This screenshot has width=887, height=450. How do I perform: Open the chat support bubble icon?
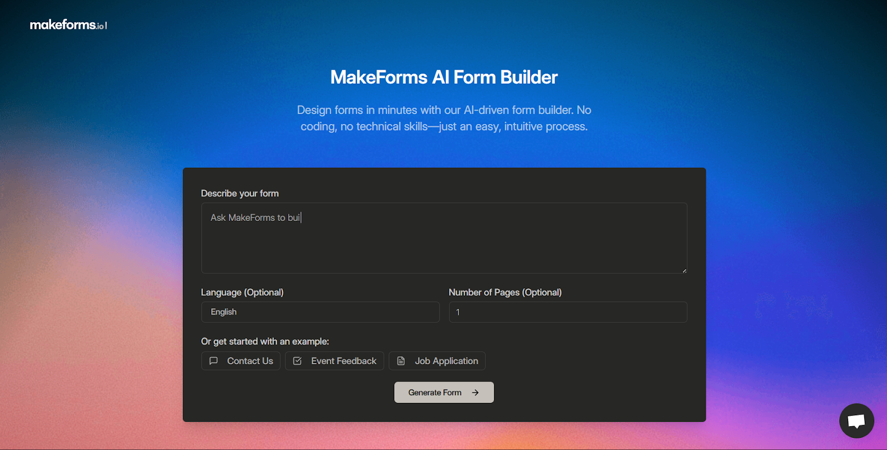(x=857, y=421)
